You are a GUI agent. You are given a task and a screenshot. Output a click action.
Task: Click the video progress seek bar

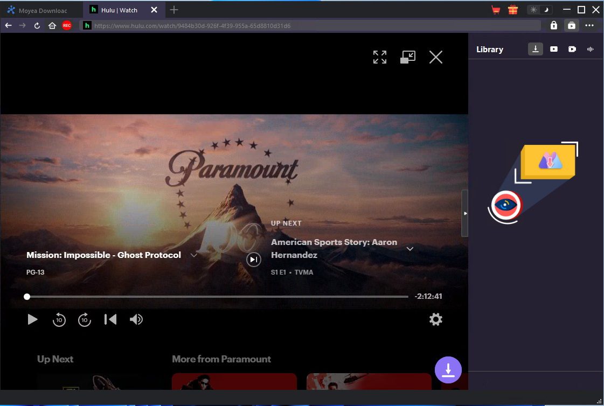(216, 297)
